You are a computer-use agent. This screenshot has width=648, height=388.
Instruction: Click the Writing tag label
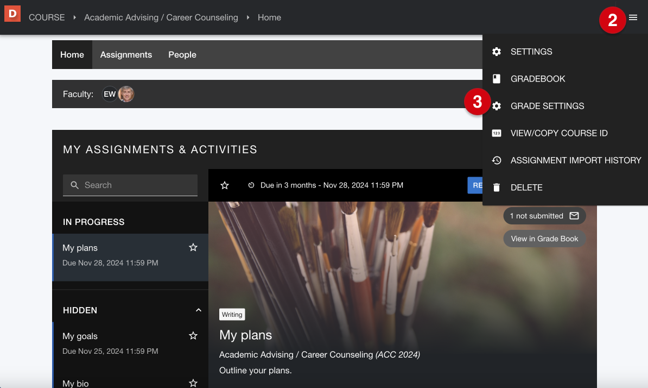click(x=232, y=315)
